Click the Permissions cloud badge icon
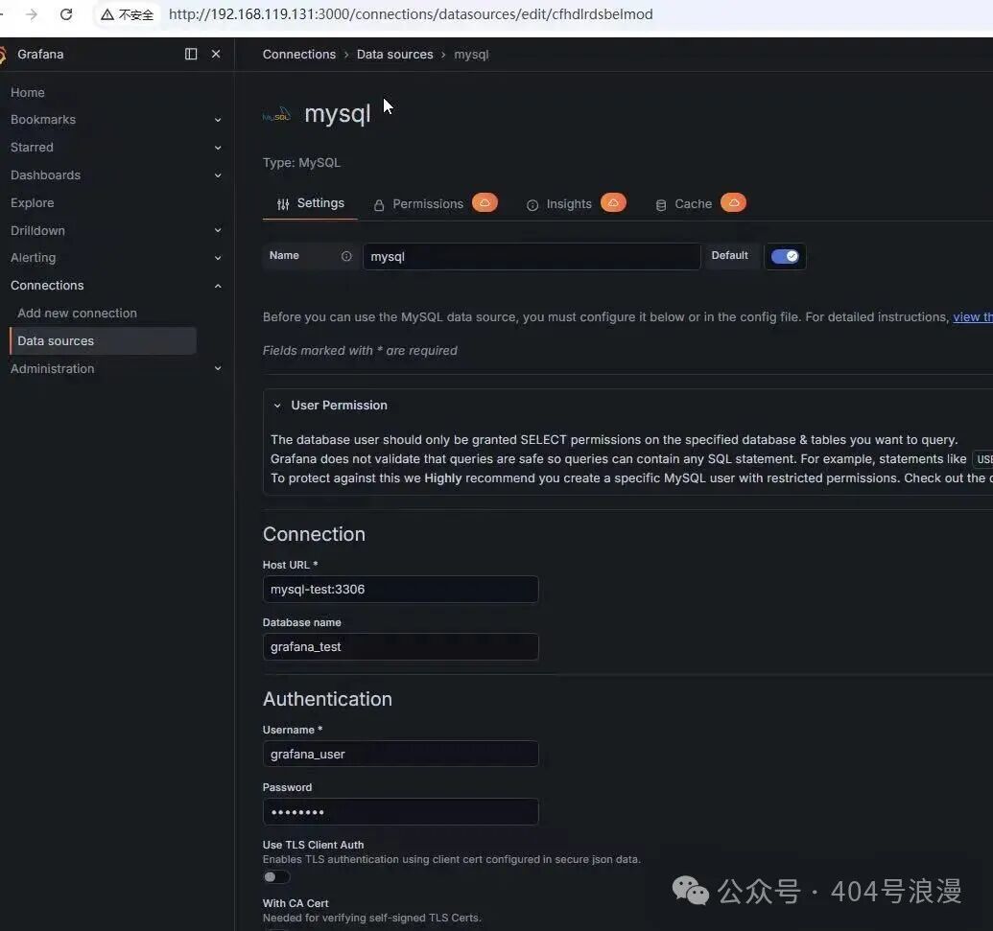 coord(485,202)
